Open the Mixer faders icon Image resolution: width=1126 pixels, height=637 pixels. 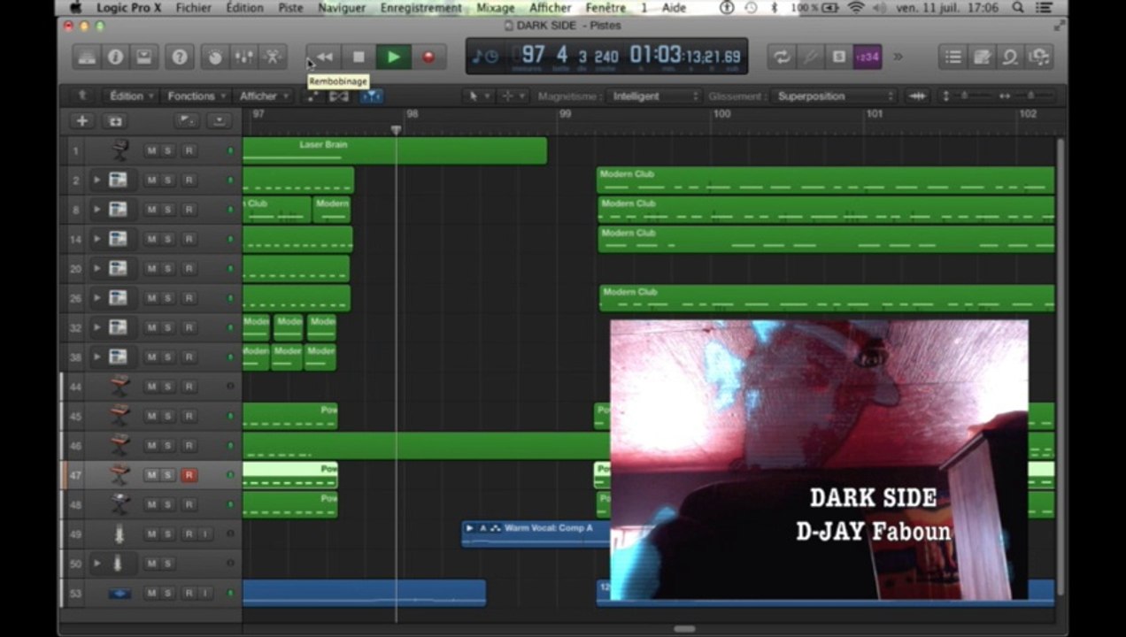pyautogui.click(x=243, y=57)
